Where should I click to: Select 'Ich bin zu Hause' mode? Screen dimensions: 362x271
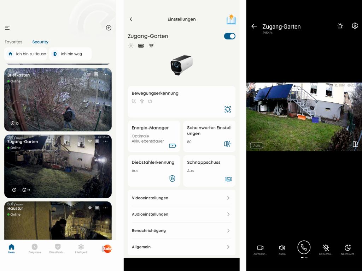pos(26,54)
